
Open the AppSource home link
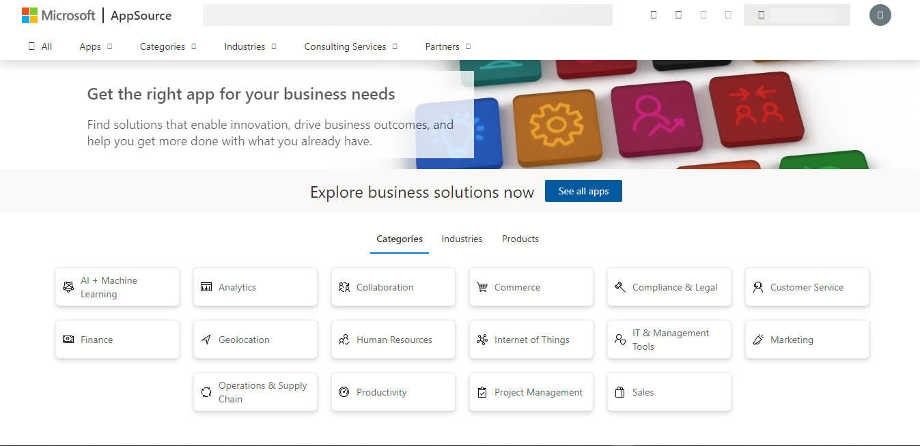(x=141, y=15)
